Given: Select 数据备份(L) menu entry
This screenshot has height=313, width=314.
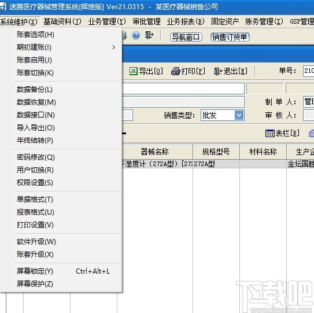Looking at the screenshot, I should 61,89.
